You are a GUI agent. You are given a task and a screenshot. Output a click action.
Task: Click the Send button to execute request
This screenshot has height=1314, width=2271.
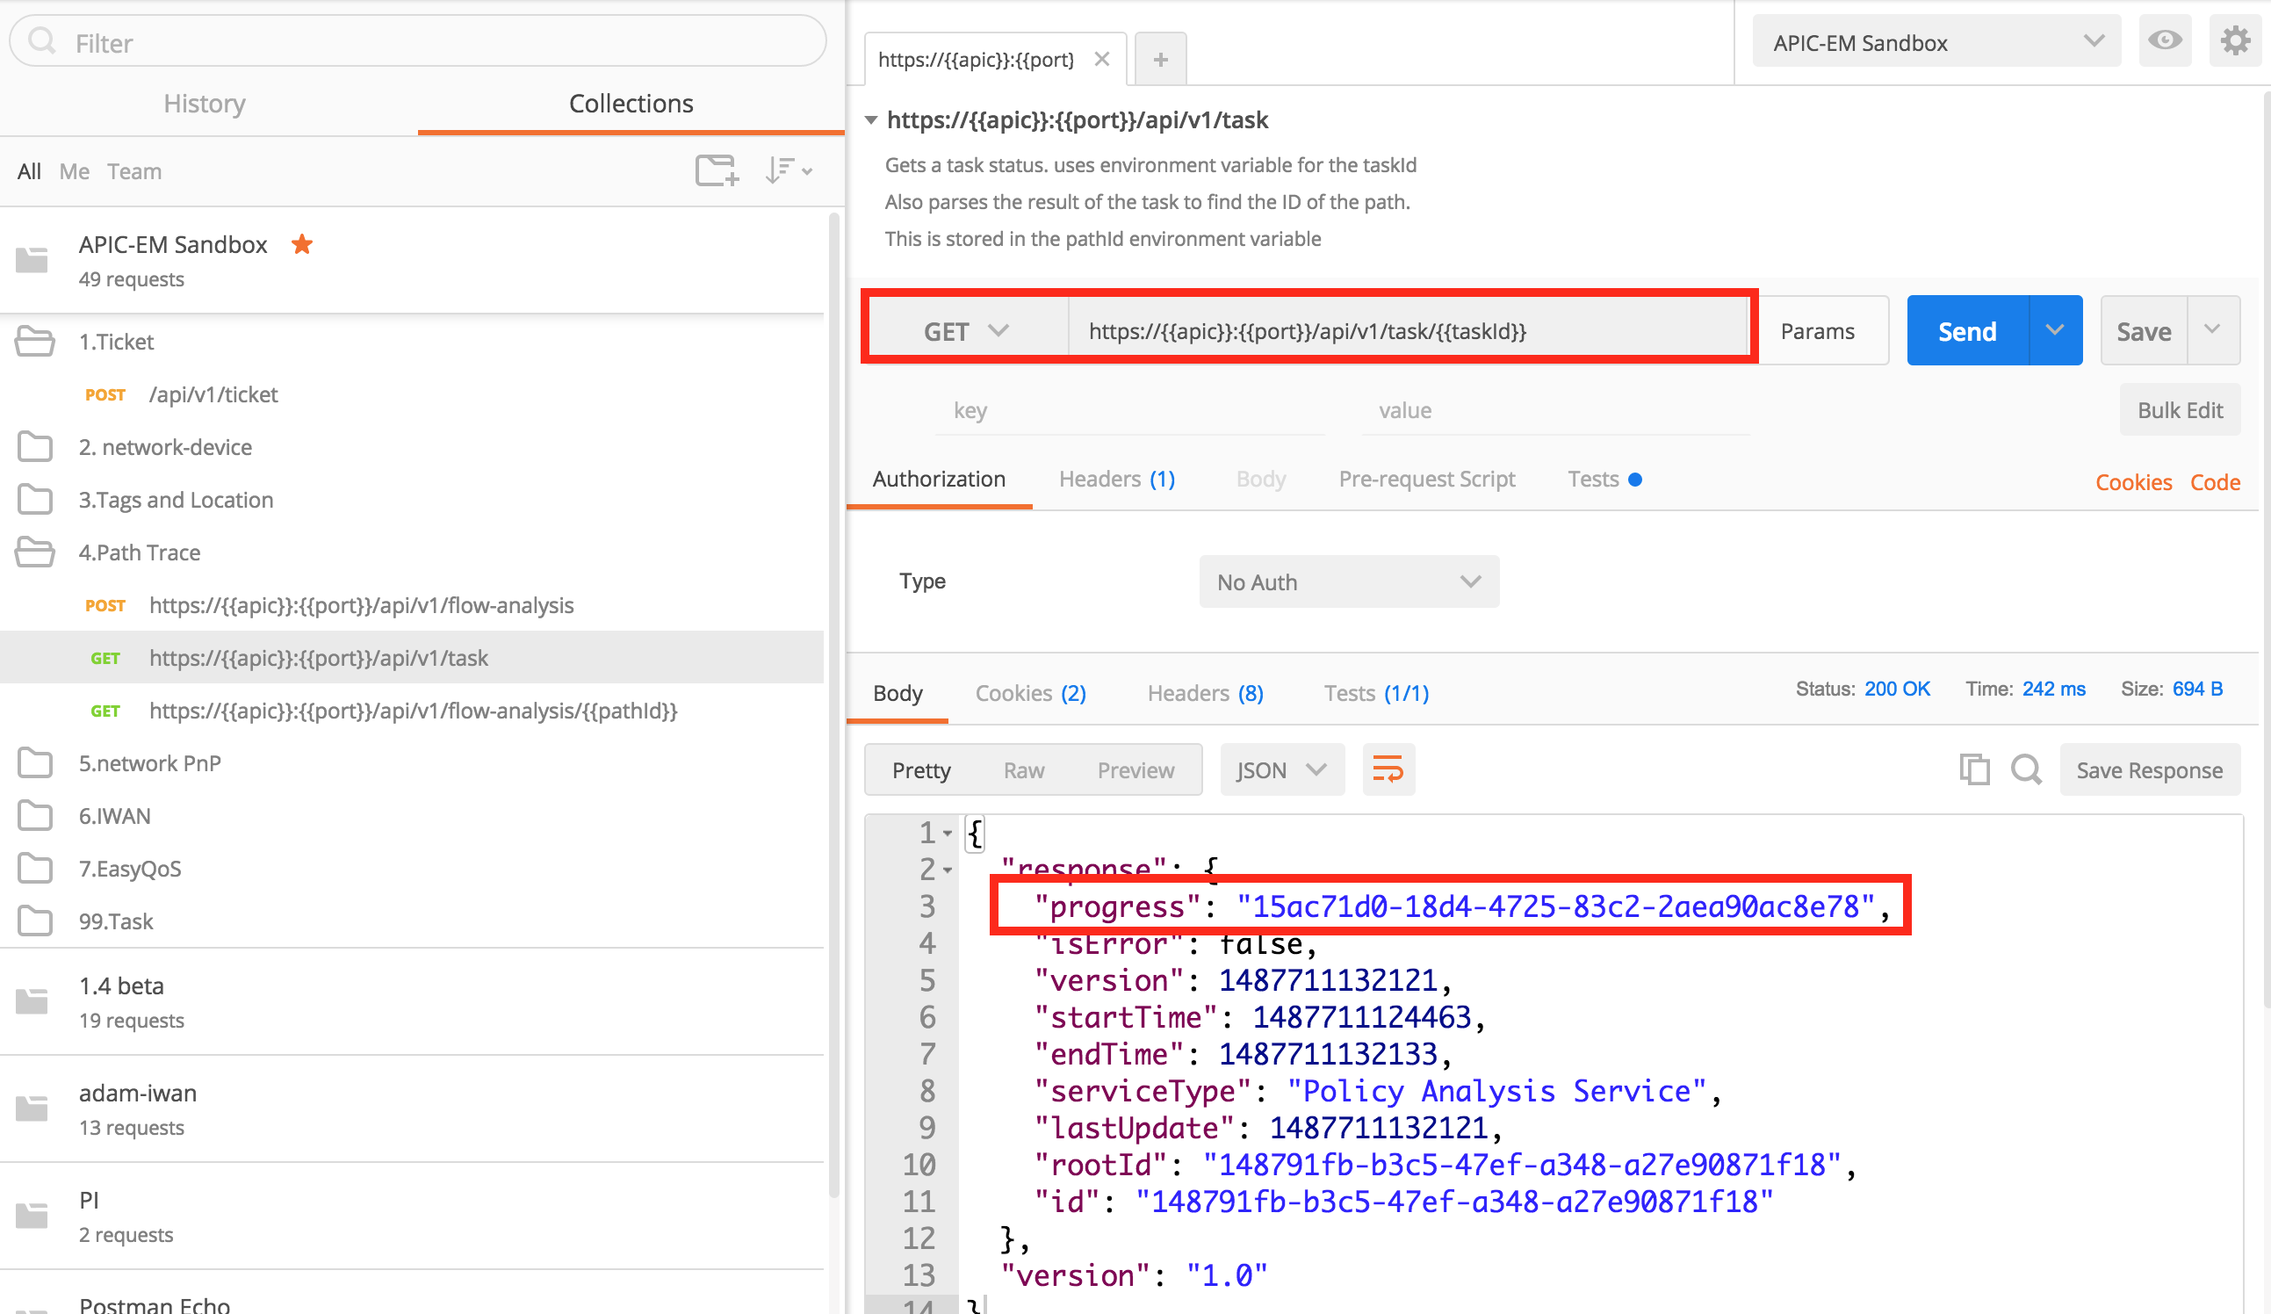tap(1967, 330)
